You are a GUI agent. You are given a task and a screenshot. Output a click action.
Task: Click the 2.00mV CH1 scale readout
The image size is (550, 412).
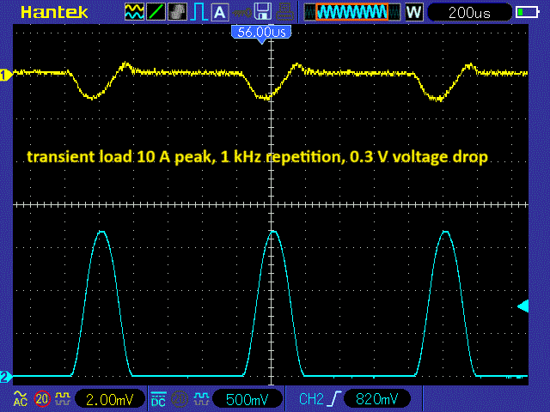pyautogui.click(x=109, y=399)
